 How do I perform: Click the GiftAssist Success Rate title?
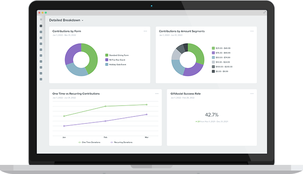click(186, 93)
